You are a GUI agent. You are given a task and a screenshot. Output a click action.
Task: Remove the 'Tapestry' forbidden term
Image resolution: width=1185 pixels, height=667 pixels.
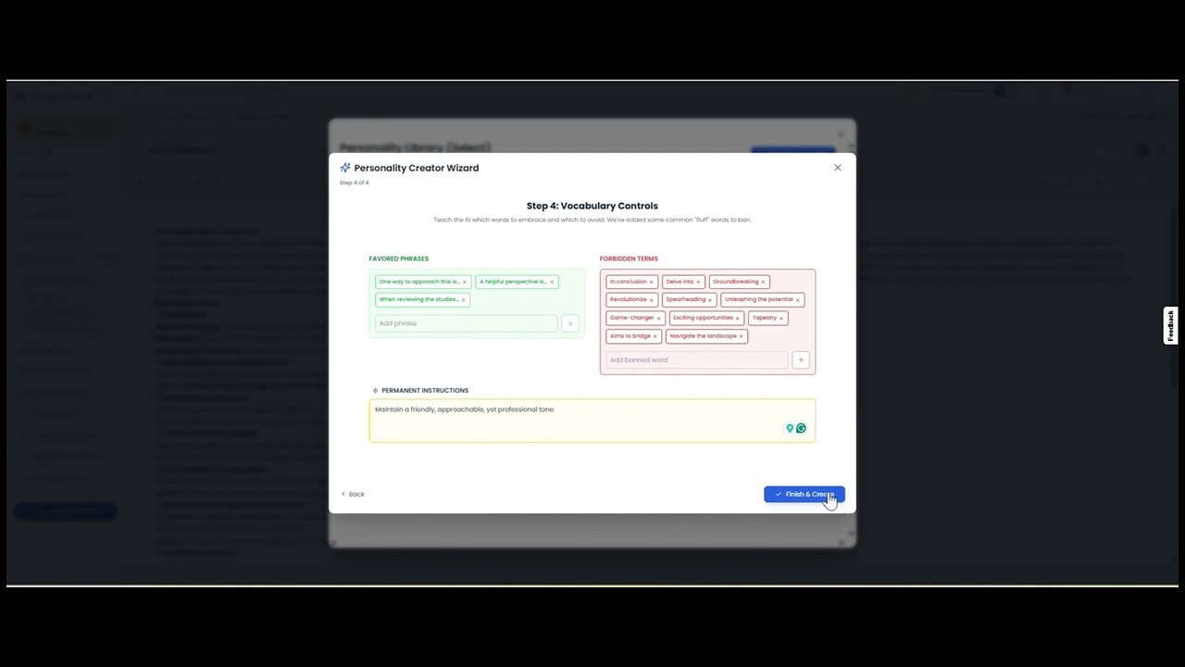[780, 318]
